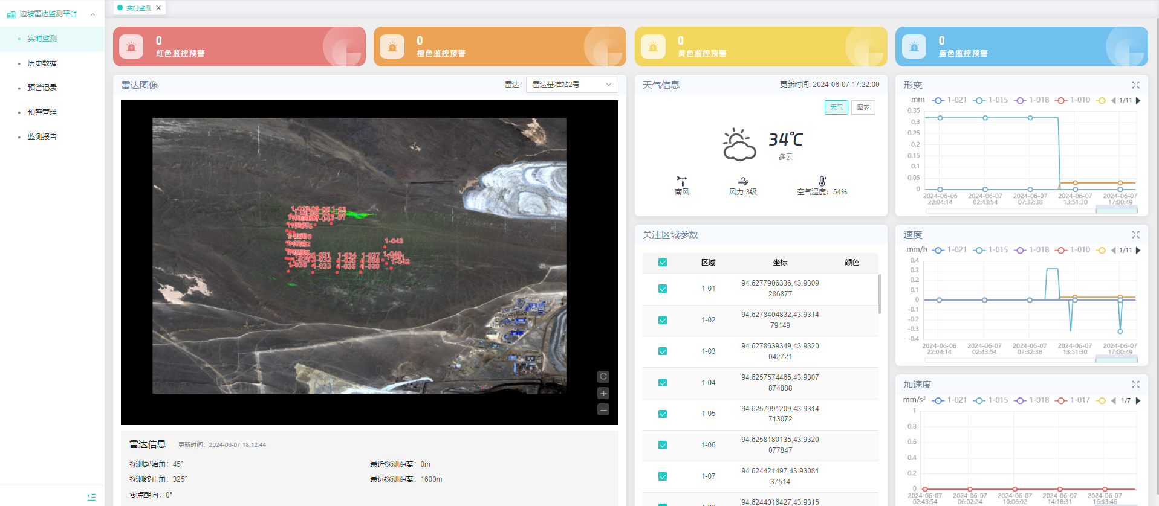
Task: Uncheck the checkbox for region 1-01
Action: point(663,289)
